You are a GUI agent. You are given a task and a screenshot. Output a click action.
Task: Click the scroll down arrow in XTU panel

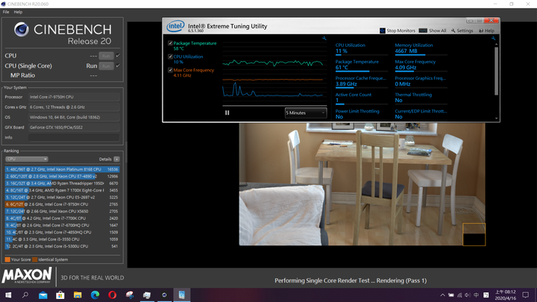496,118
